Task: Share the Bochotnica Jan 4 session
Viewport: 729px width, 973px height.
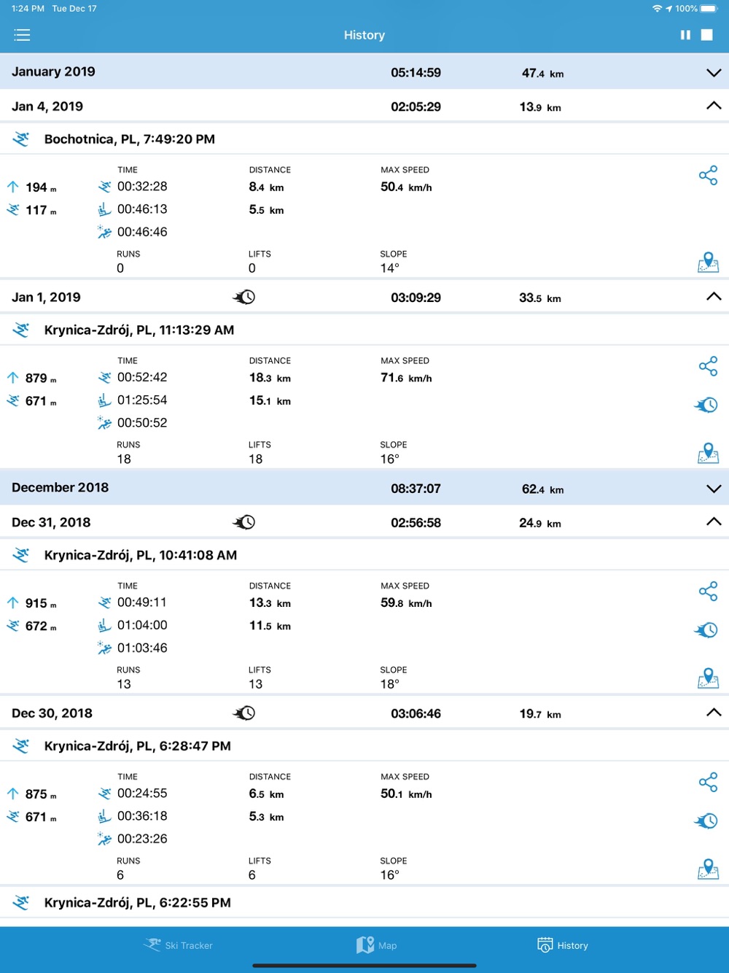Action: pos(708,176)
